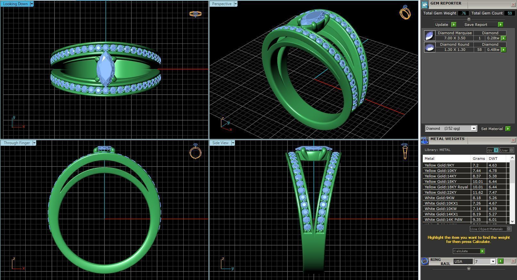Open the Gem Reporter panel icon
The height and width of the screenshot is (280, 517).
[424, 5]
